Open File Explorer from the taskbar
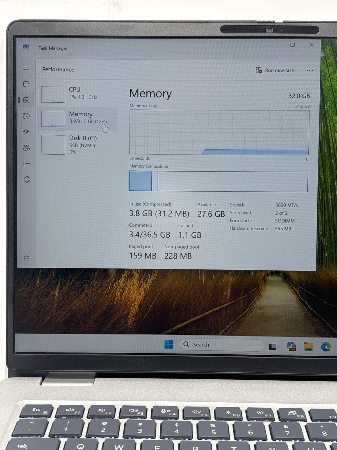The image size is (337, 450). tap(308, 346)
